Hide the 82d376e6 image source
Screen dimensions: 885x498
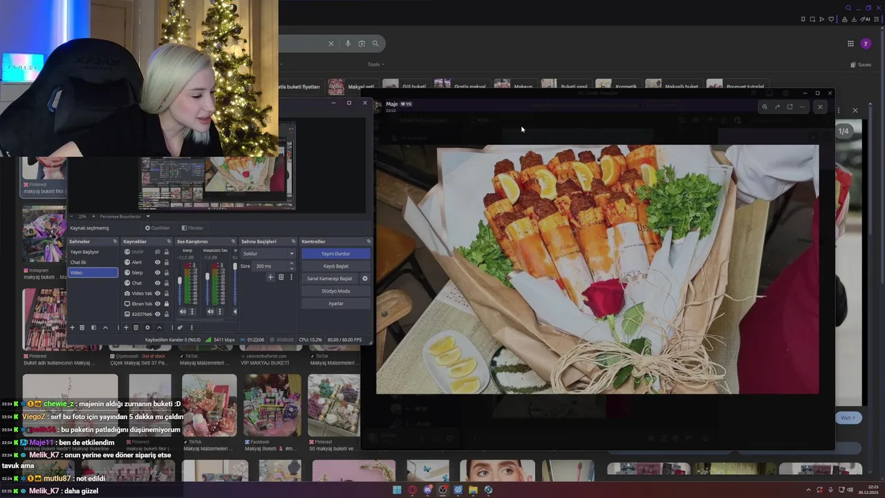158,314
